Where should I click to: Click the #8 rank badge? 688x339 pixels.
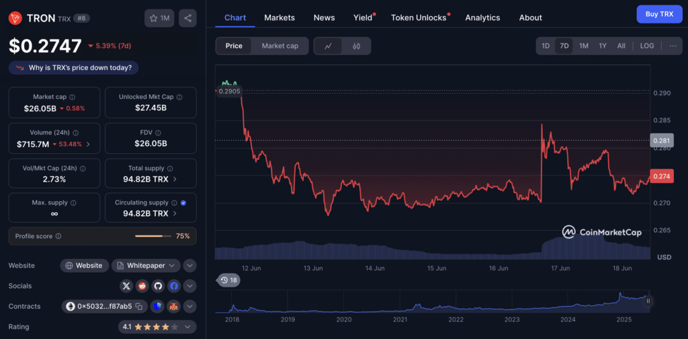[81, 18]
